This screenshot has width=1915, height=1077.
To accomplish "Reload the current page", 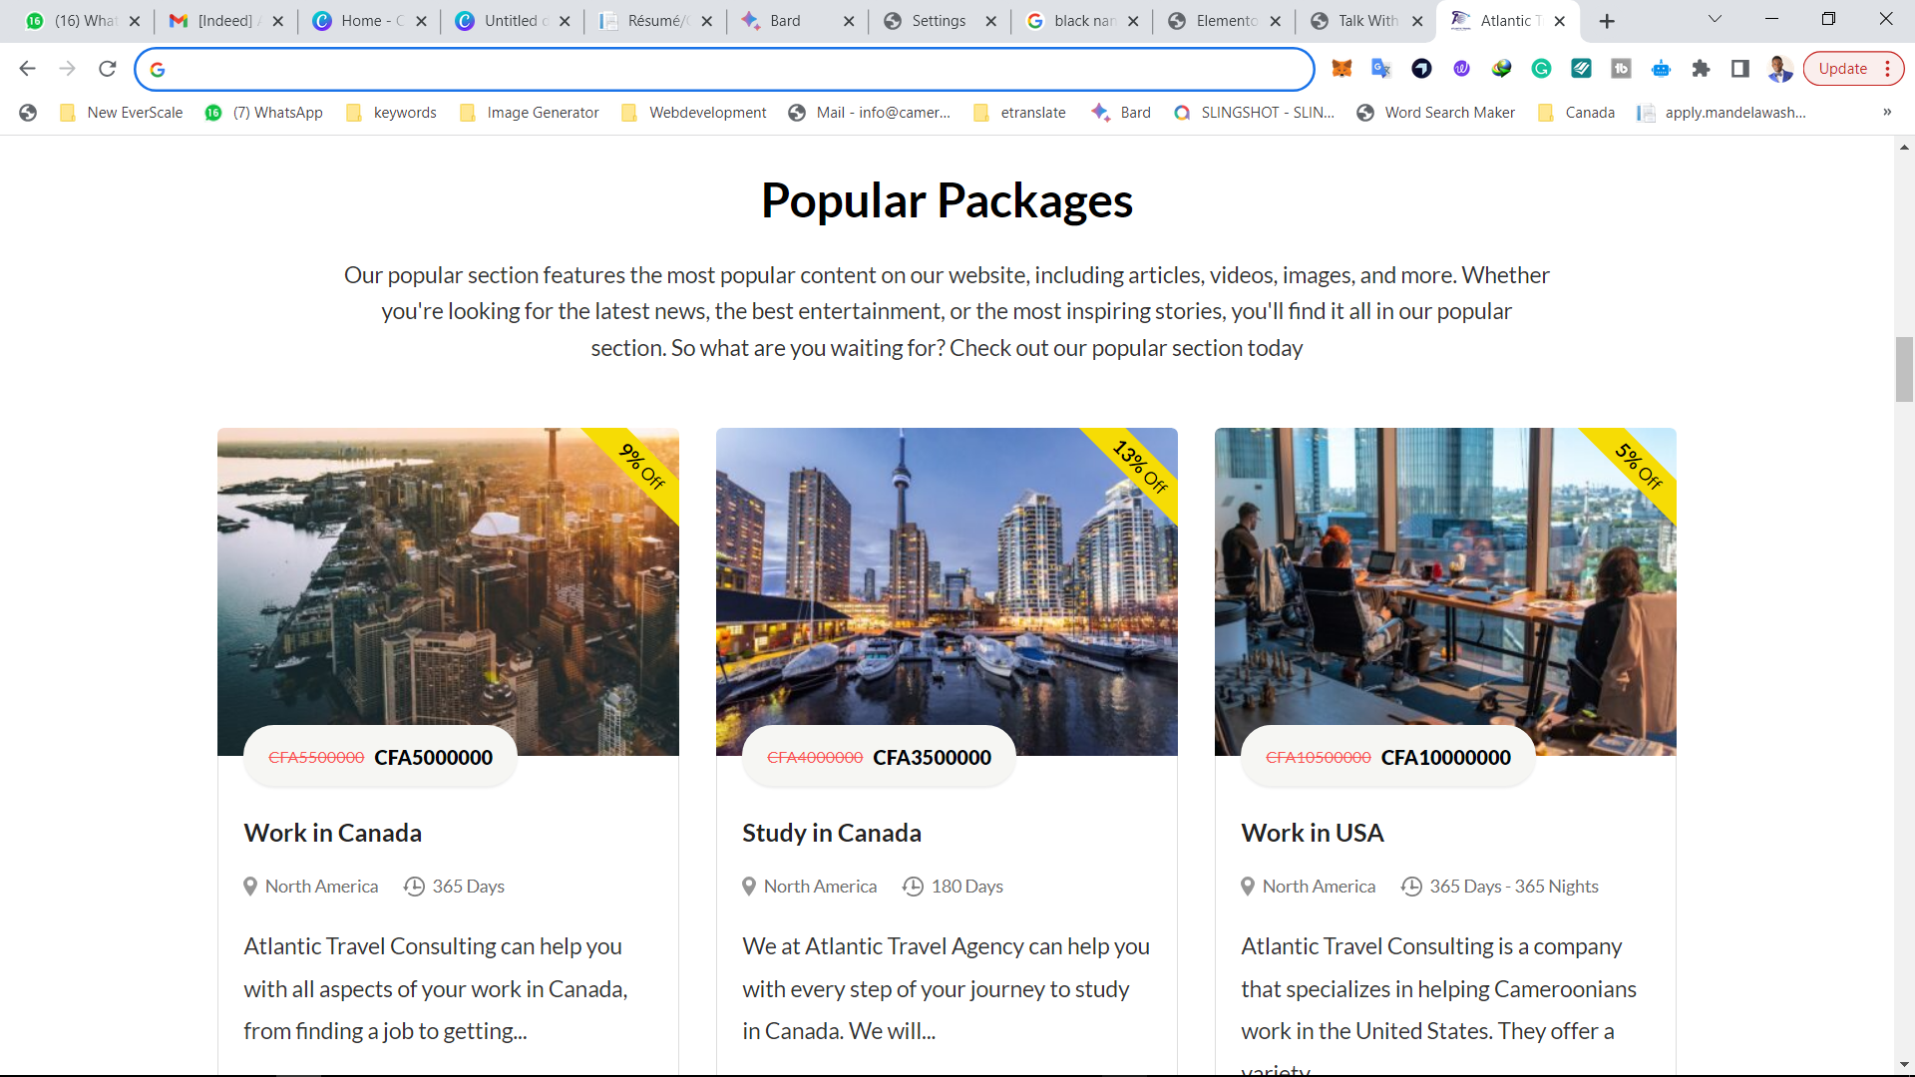I will coord(108,69).
